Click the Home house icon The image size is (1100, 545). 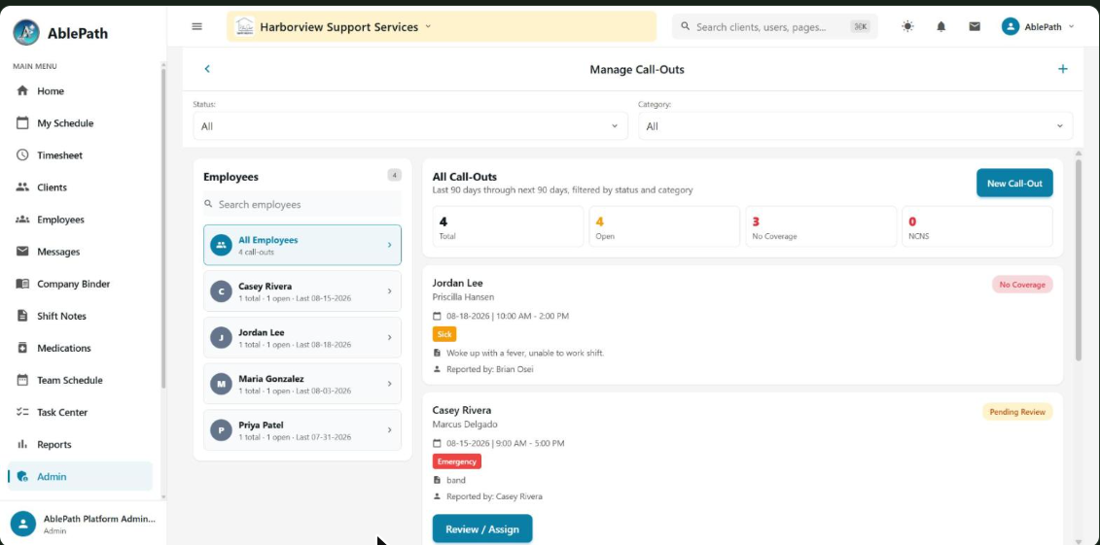[x=22, y=90]
